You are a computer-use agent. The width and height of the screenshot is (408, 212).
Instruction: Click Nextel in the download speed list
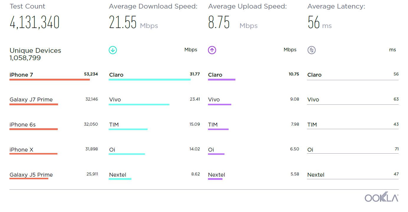tap(118, 175)
